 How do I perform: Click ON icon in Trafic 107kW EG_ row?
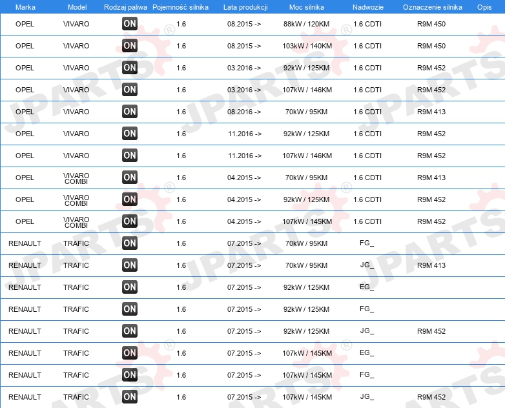[x=130, y=353]
